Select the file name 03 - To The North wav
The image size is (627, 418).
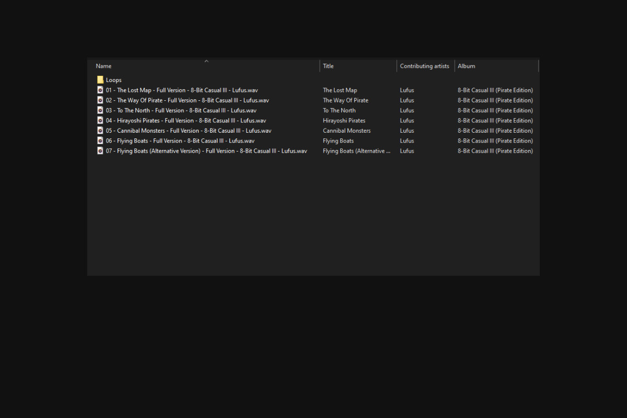[181, 110]
